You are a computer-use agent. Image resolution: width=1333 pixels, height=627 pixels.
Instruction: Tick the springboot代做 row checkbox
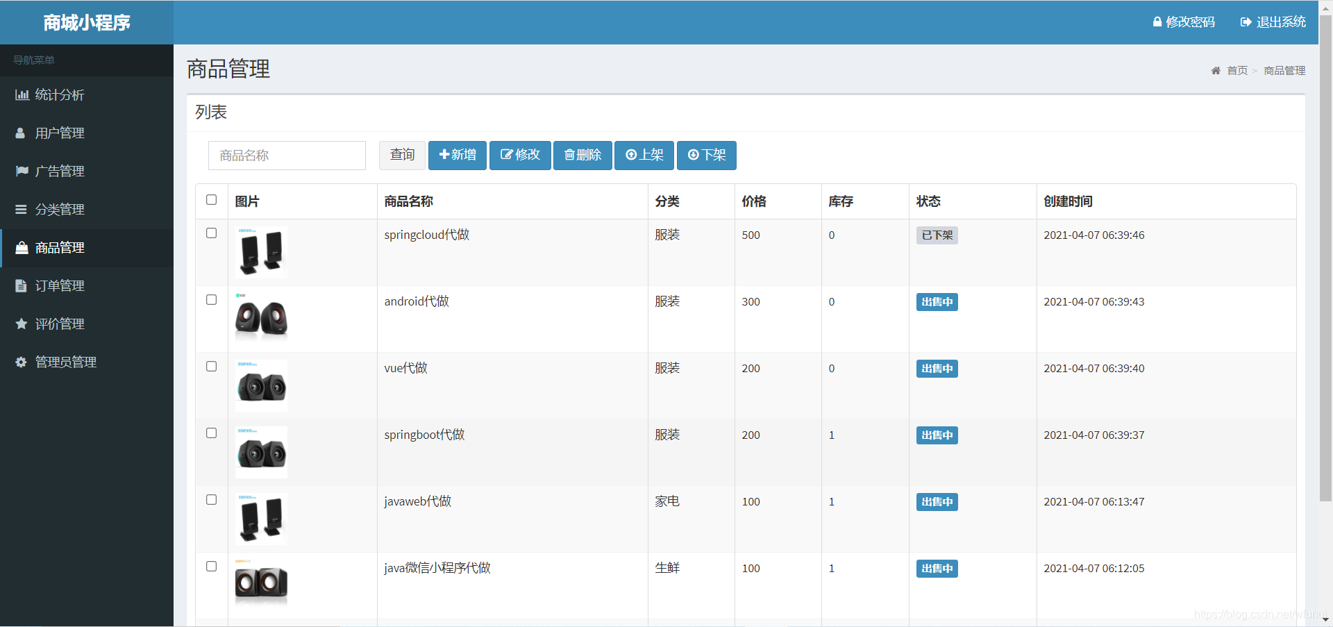212,433
